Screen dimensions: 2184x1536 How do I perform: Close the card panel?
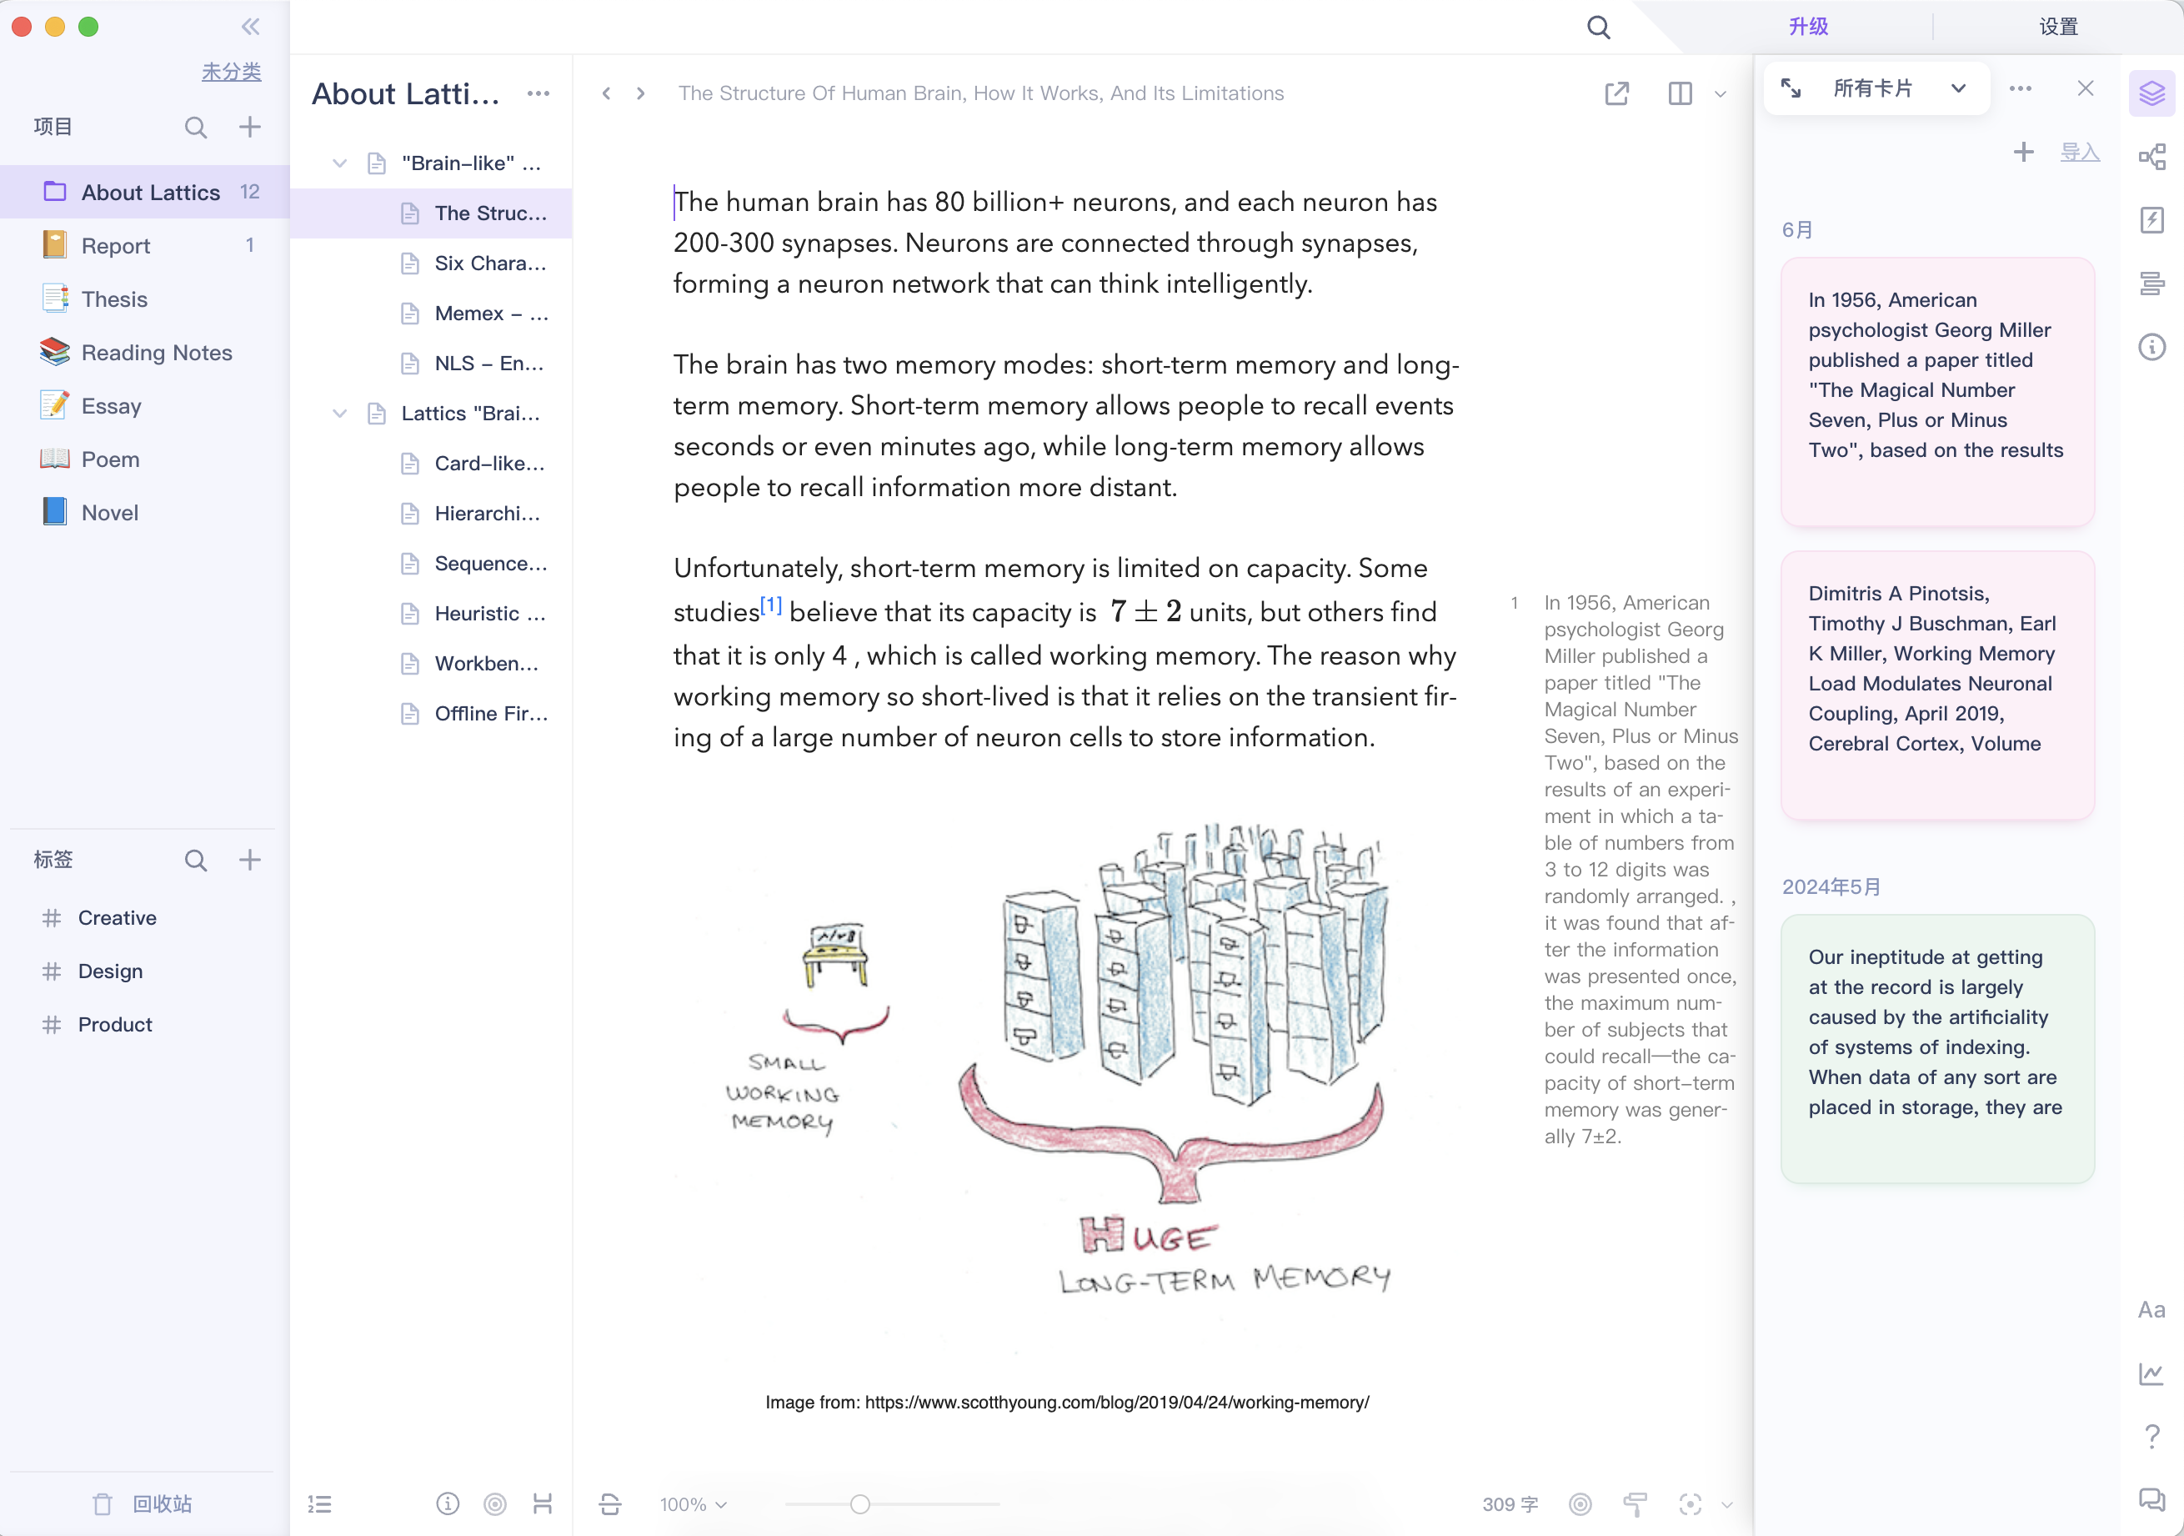pyautogui.click(x=2085, y=88)
